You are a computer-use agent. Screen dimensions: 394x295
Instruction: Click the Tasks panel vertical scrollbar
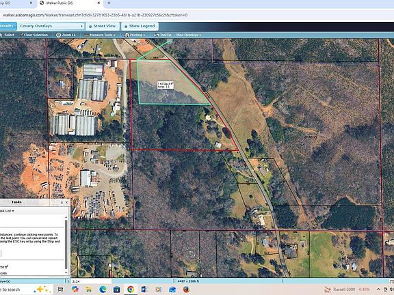[x=66, y=244]
